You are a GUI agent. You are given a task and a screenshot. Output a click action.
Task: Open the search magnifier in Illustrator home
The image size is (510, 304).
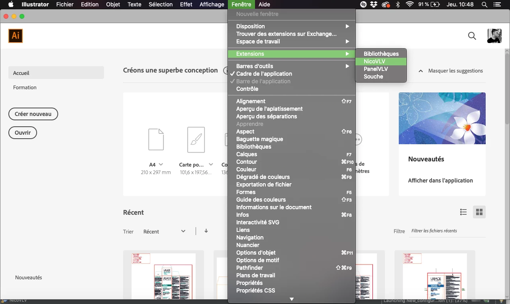pyautogui.click(x=472, y=36)
